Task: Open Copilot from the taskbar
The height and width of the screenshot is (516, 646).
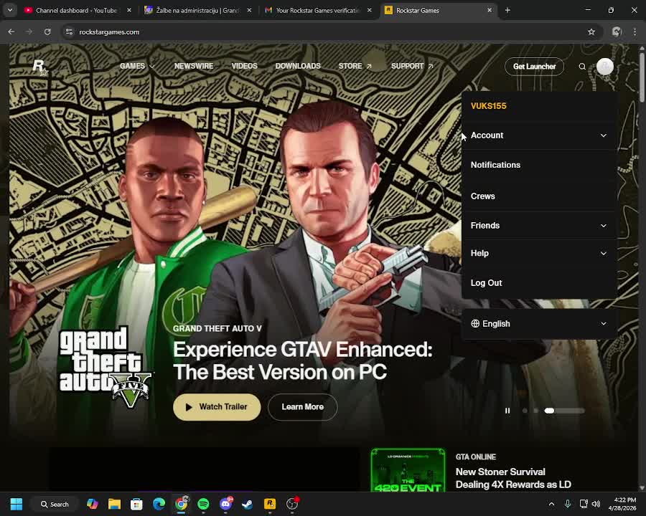Action: (93, 504)
